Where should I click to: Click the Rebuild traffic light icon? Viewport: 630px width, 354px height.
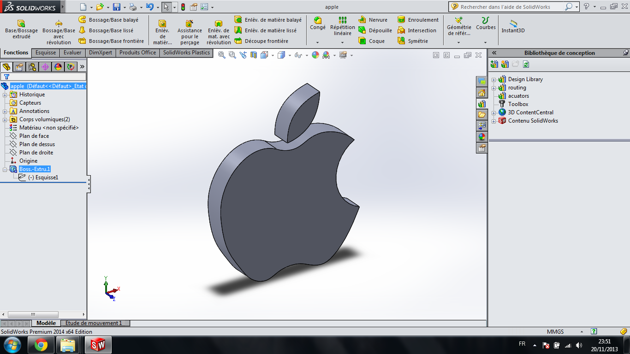[x=183, y=7]
